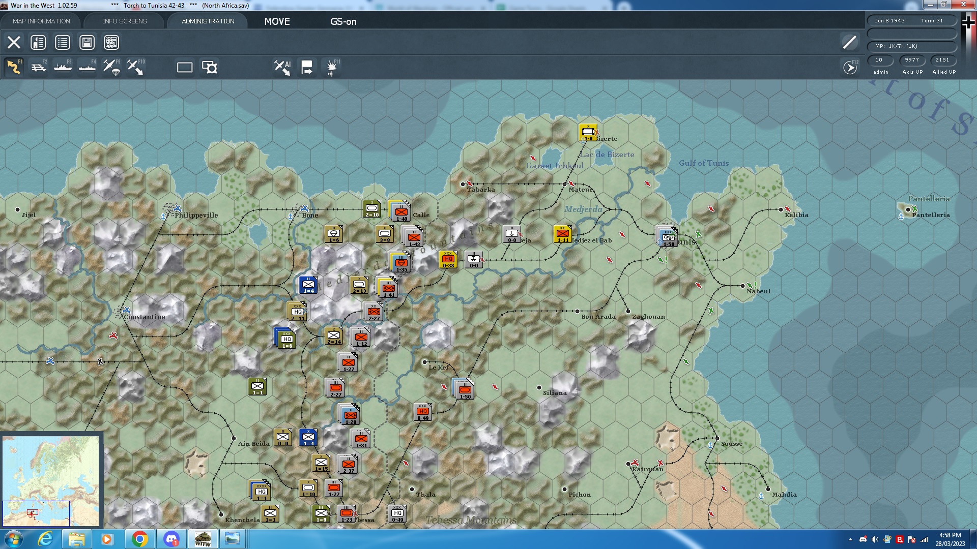This screenshot has height=549, width=977.
Task: Select the ADMINISTRATION tab
Action: (208, 21)
